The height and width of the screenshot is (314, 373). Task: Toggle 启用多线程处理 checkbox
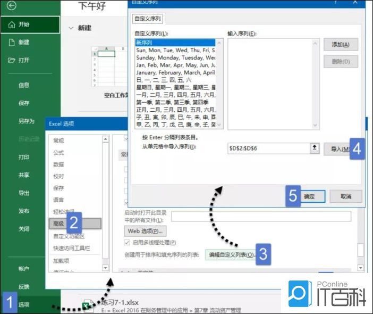127,243
